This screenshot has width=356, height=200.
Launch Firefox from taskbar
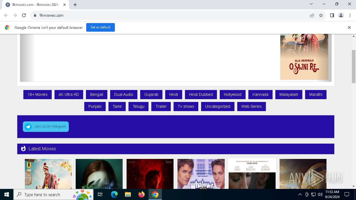coord(142,194)
